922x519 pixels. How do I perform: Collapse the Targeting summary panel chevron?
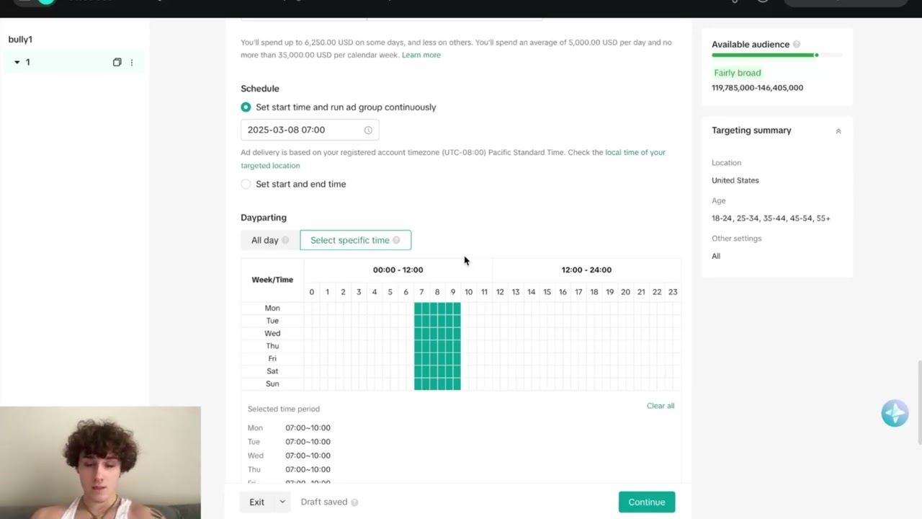[838, 131]
